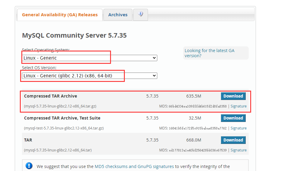This screenshot has width=283, height=171.
Task: Open Signature link for the .tar file
Action: [x=238, y=150]
